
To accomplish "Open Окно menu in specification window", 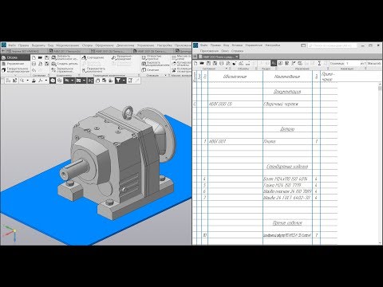I will pos(225,51).
